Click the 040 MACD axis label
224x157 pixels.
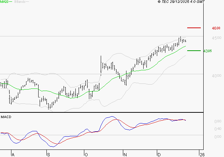[x=218, y=129]
